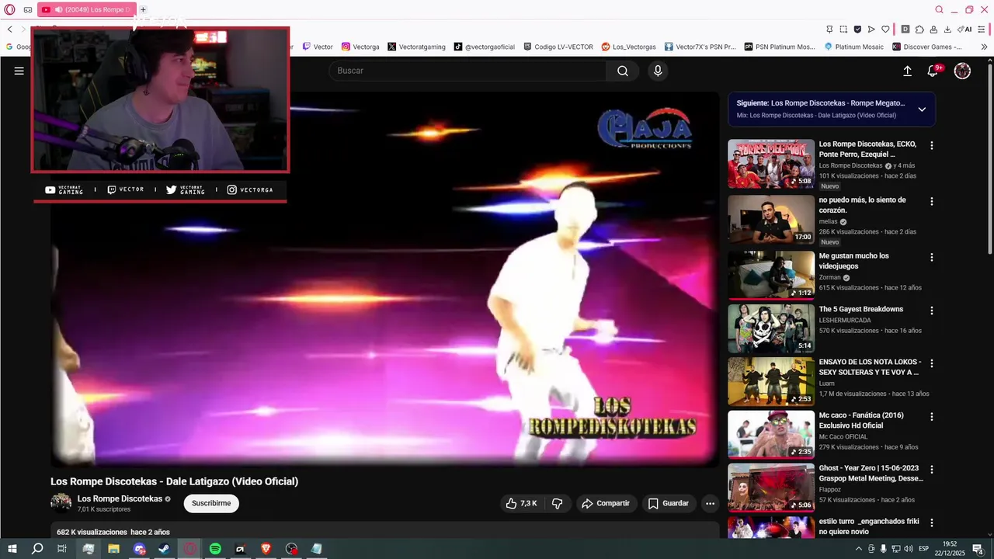
Task: Open Opera browser menu logo
Action: (9, 9)
